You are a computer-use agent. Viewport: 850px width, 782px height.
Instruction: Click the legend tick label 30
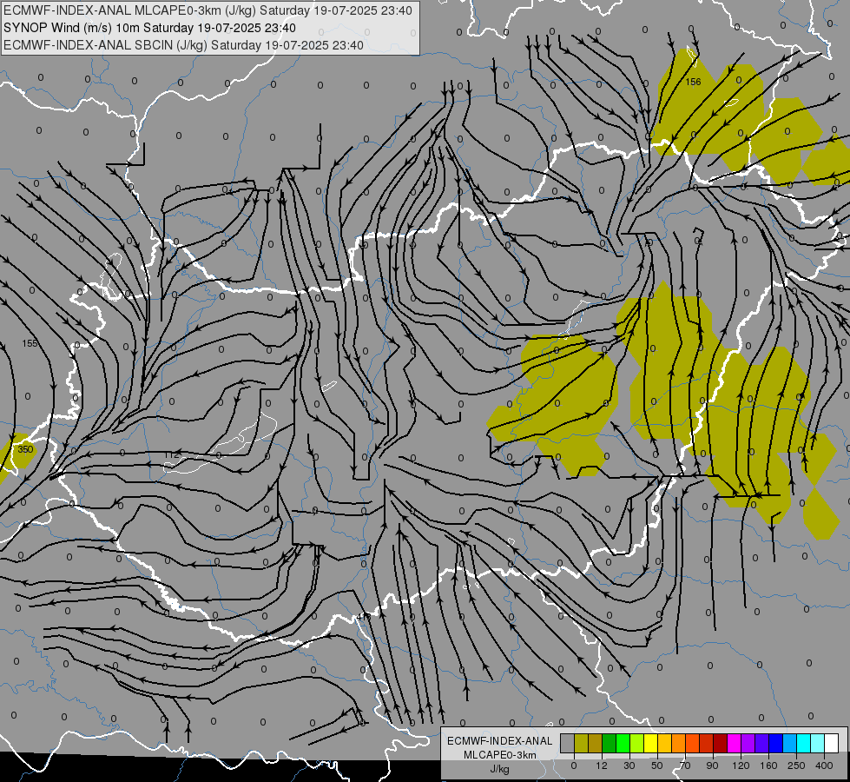pos(629,765)
